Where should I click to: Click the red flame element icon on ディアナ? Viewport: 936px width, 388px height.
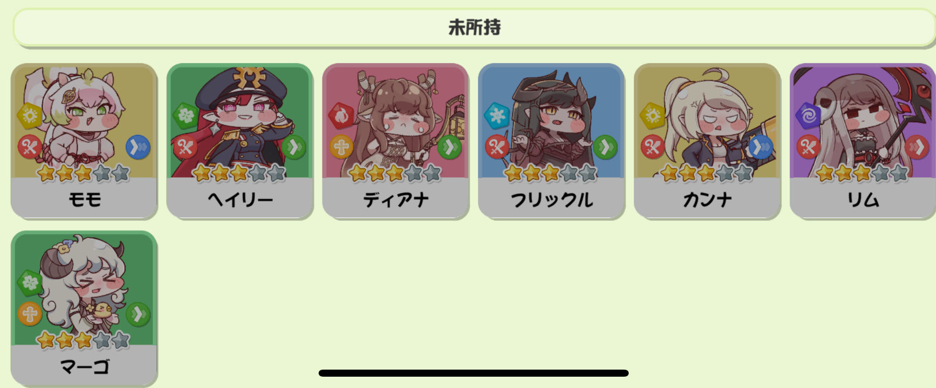tap(341, 116)
